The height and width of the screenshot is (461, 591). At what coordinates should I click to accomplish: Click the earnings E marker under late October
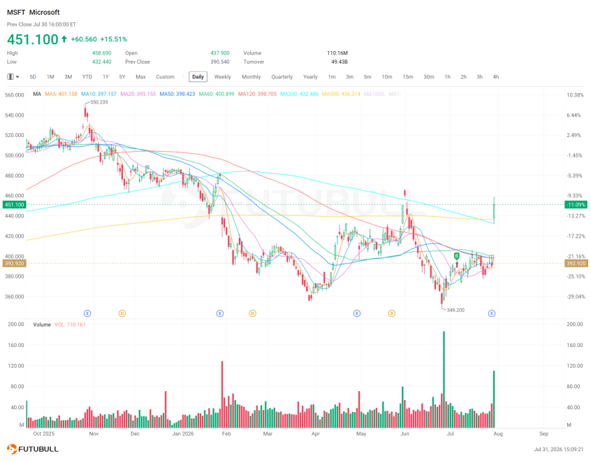pos(87,313)
